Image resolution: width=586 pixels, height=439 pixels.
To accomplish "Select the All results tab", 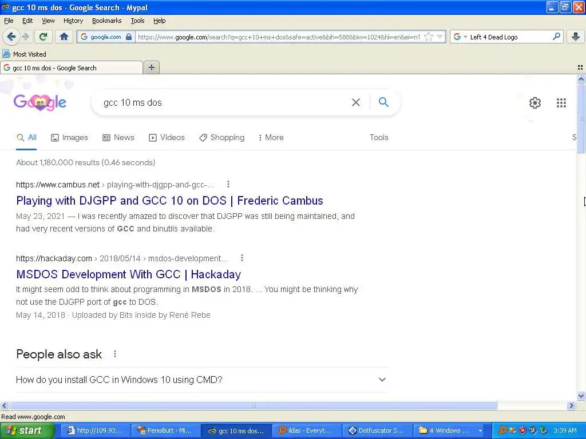I will pyautogui.click(x=26, y=137).
